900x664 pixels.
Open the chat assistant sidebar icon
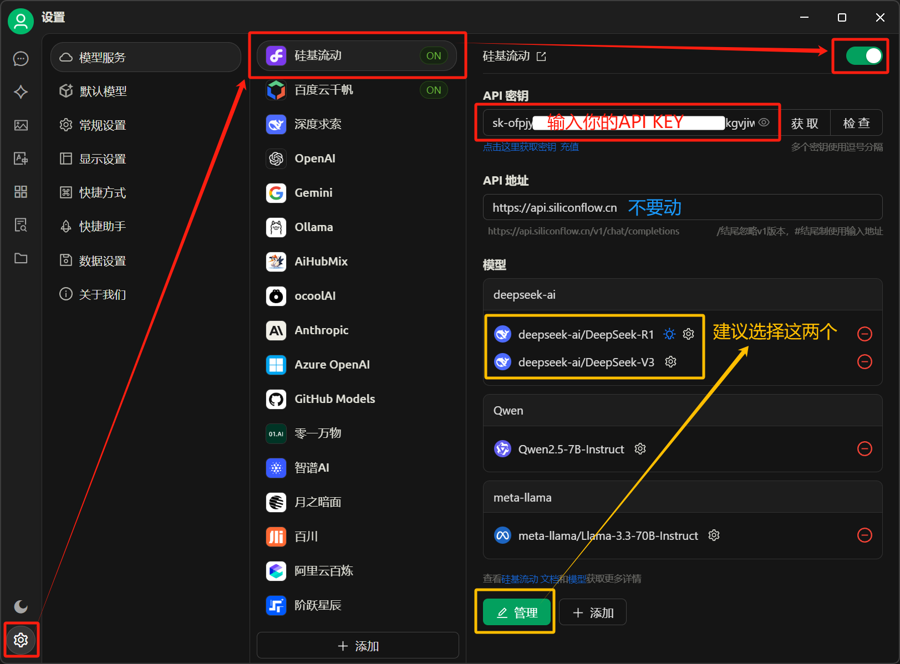point(21,58)
